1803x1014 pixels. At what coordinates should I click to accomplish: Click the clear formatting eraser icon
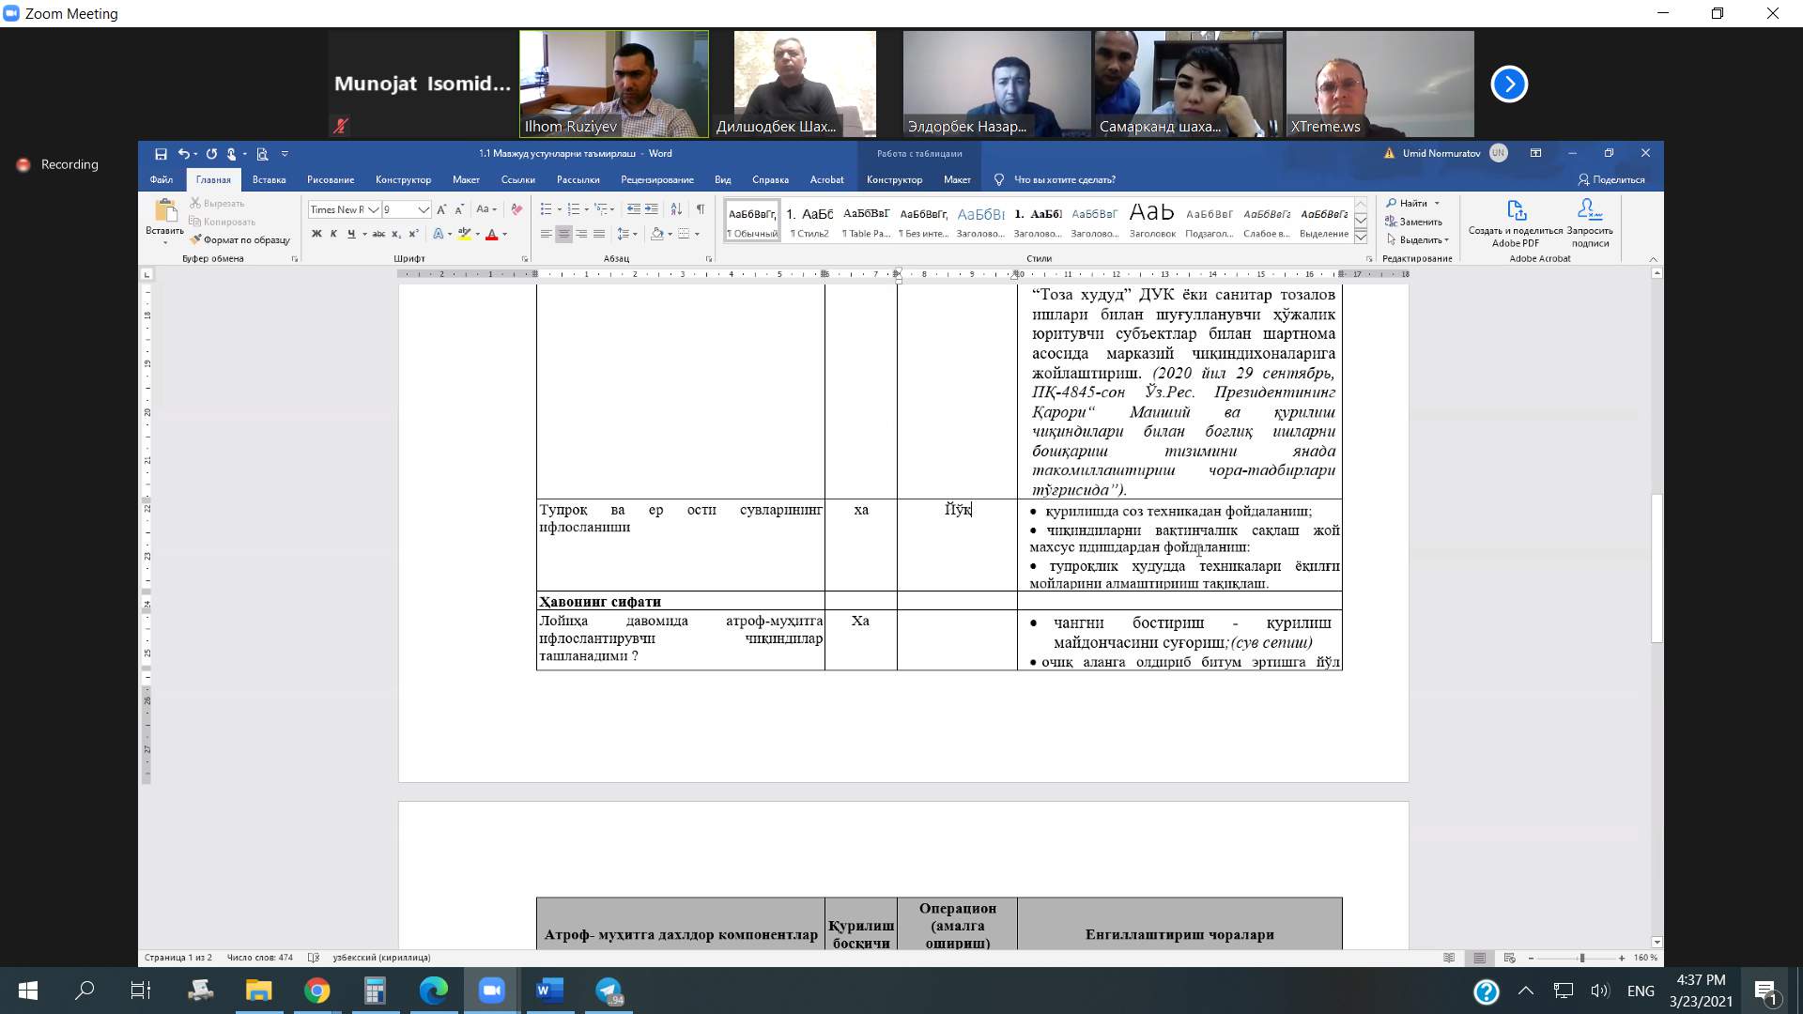tap(516, 209)
